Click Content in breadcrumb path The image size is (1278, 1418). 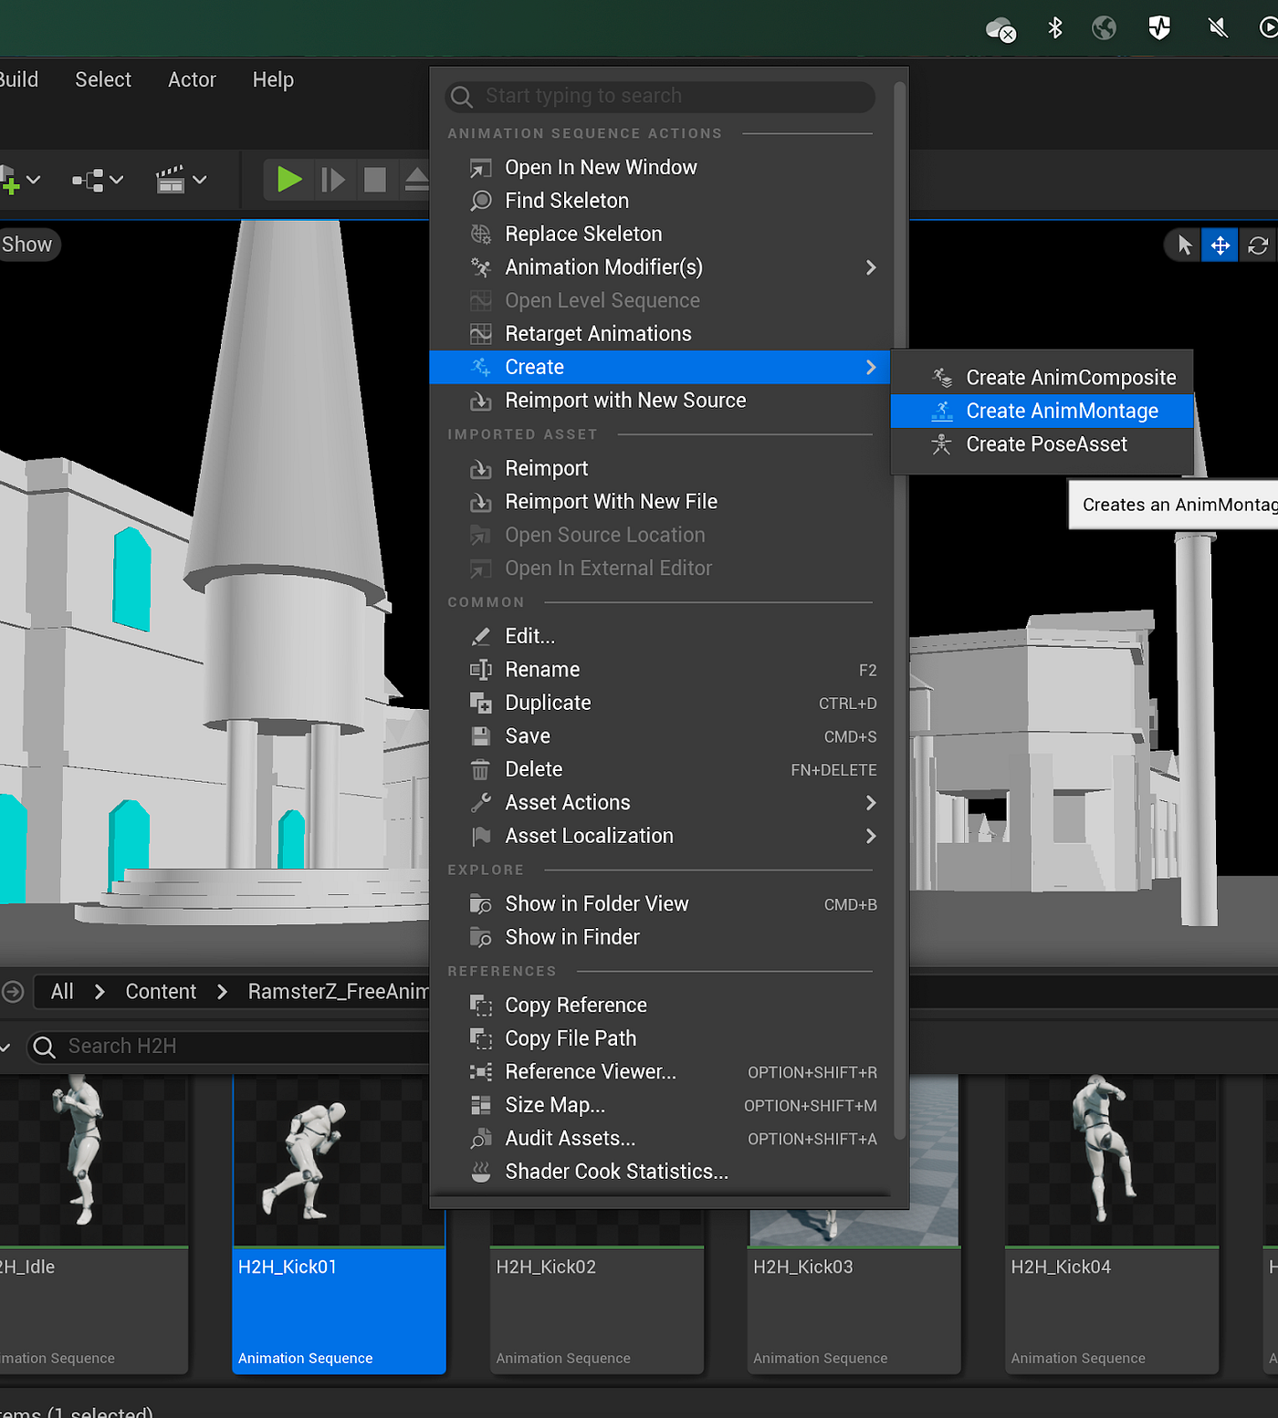[x=161, y=992]
